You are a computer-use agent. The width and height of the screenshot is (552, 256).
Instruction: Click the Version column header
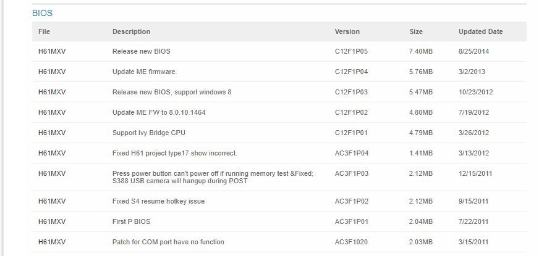coord(347,31)
